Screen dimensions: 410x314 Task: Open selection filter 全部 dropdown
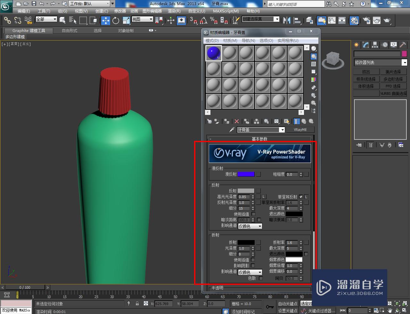point(46,19)
